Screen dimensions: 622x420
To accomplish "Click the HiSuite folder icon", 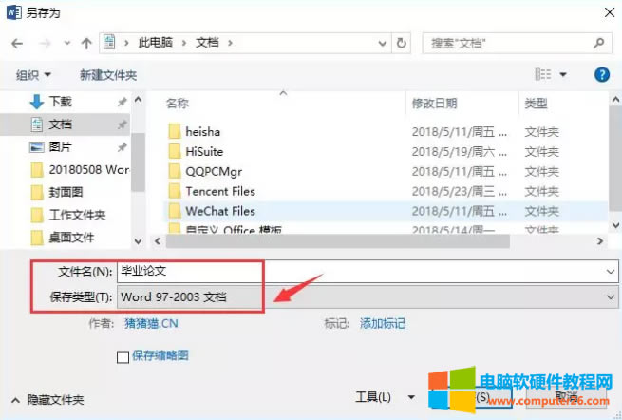I will pyautogui.click(x=174, y=151).
